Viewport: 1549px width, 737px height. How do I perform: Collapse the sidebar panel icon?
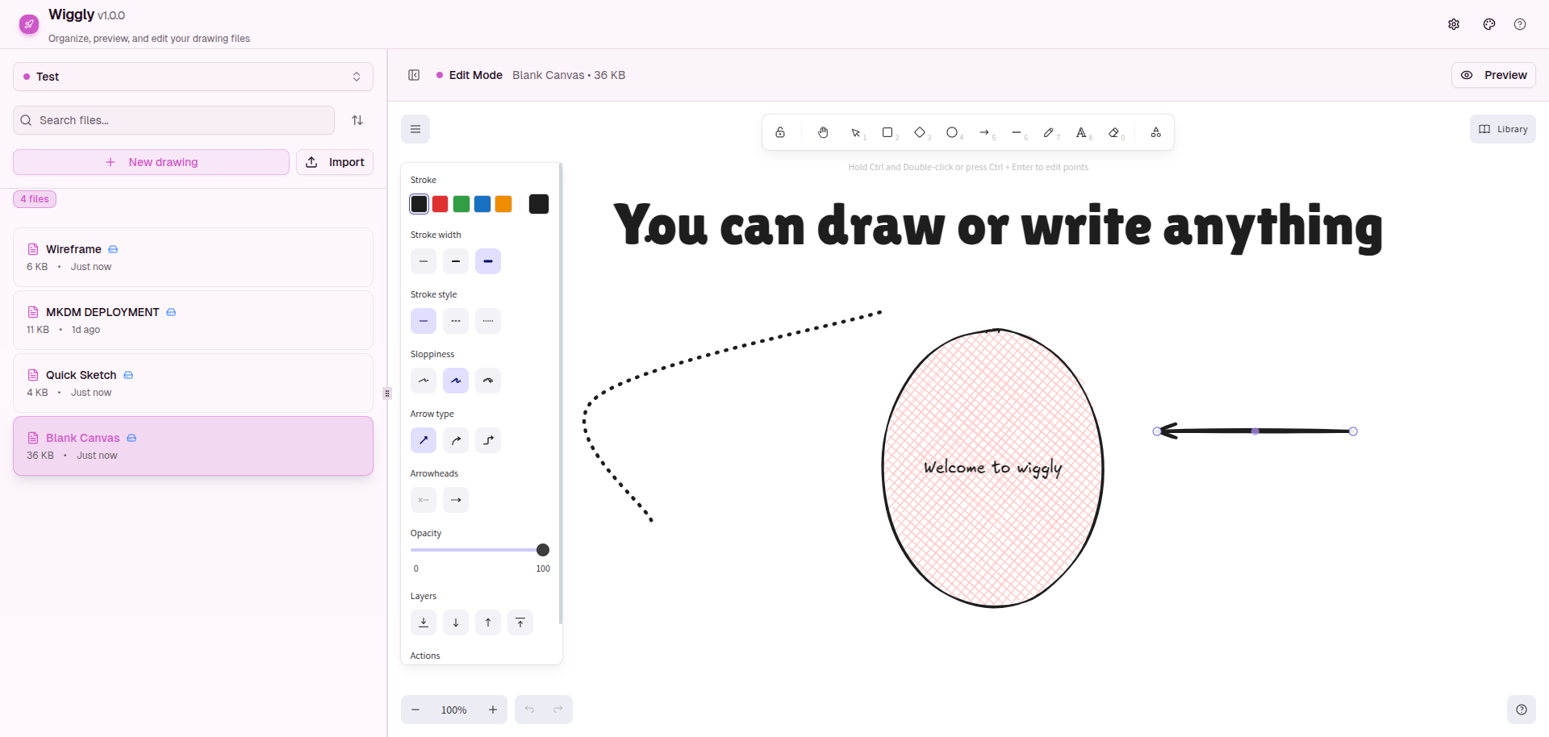click(414, 75)
